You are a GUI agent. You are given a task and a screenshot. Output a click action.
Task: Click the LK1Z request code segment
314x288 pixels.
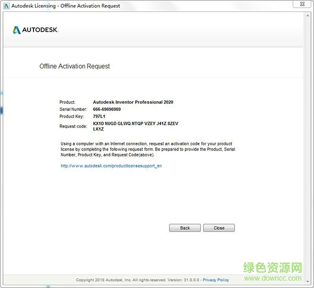tap(99, 129)
